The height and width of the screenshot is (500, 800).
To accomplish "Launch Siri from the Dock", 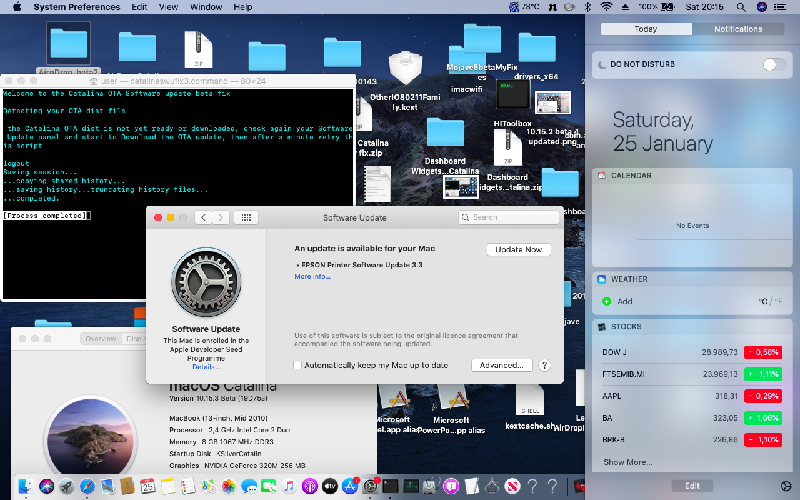I will [x=47, y=486].
